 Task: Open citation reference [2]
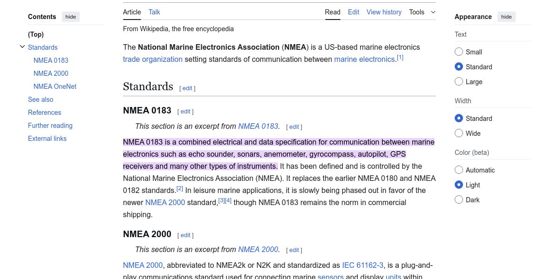(180, 188)
